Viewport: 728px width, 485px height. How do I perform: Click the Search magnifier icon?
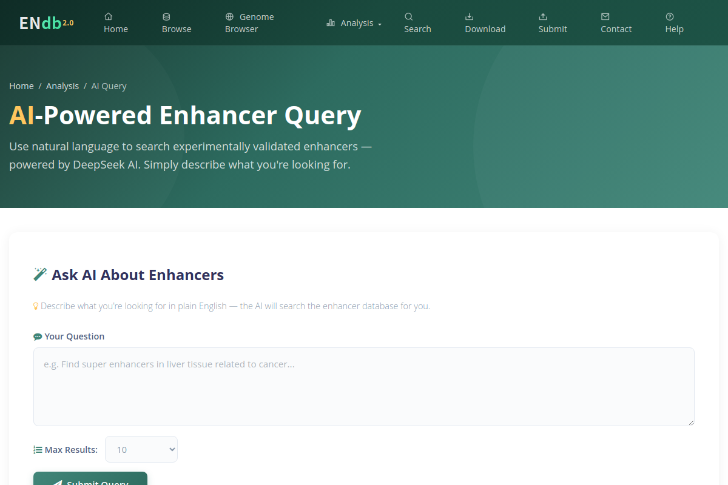pyautogui.click(x=409, y=17)
